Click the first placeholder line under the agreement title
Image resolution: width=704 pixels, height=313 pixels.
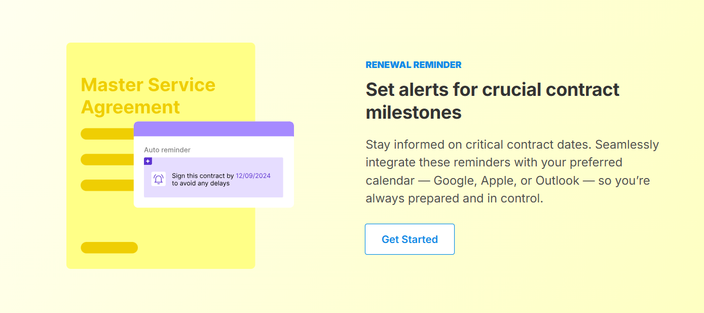tap(109, 133)
